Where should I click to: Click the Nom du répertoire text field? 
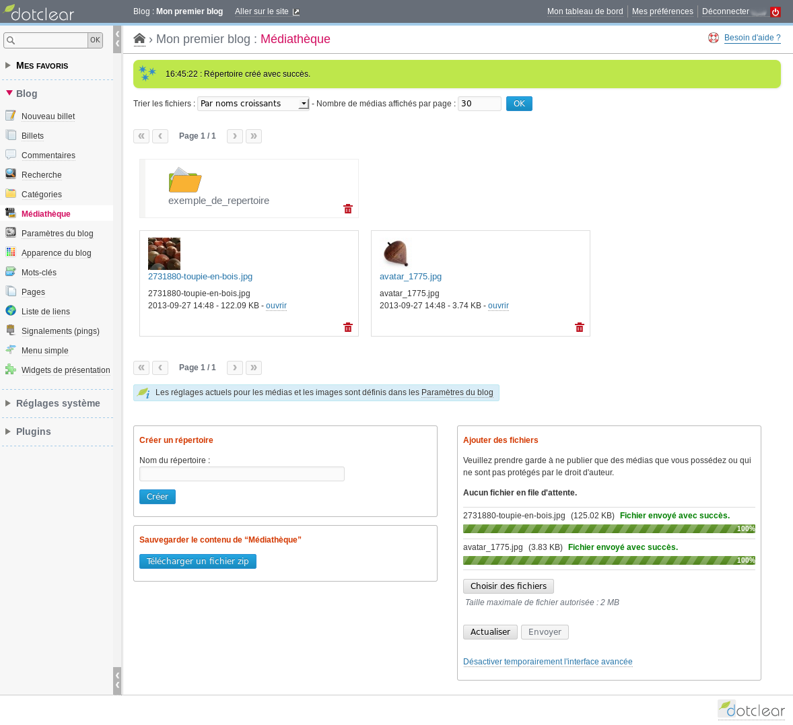[242, 474]
